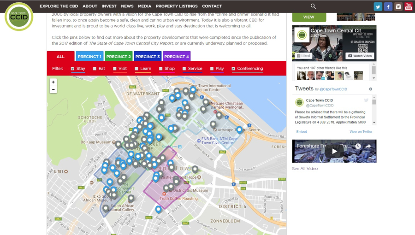Open the @CapeTownCCID Tweets link
Viewport: 415px width, 235px height.
(x=333, y=89)
